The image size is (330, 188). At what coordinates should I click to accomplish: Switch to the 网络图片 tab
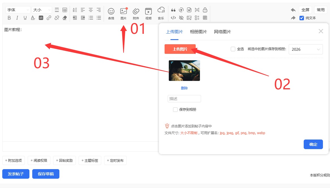click(x=223, y=32)
